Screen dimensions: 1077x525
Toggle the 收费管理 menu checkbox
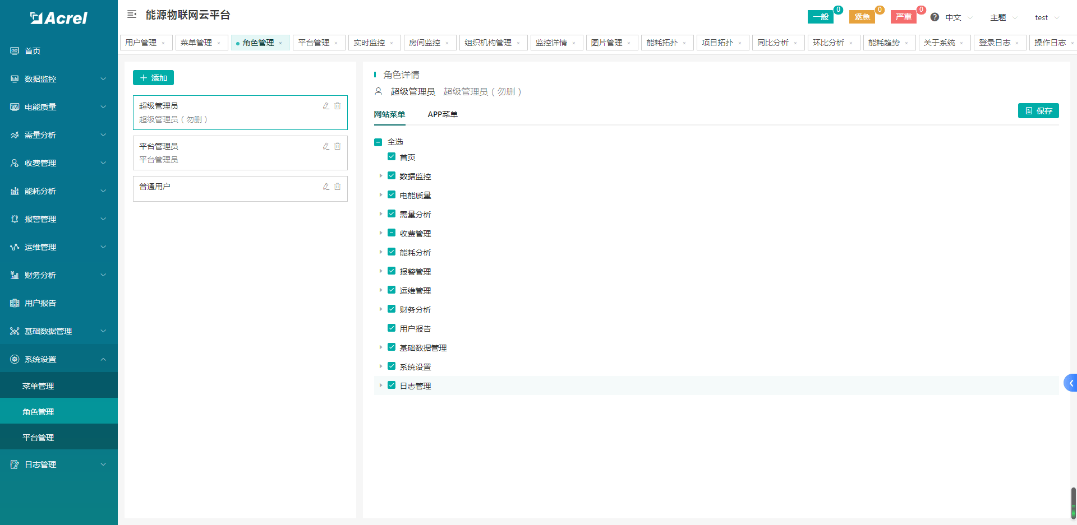392,233
